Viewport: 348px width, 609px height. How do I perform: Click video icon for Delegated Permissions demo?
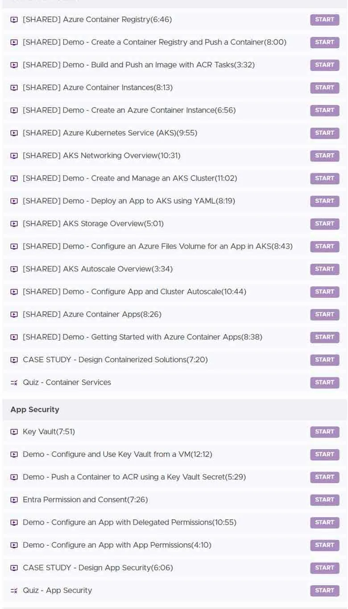(x=14, y=522)
